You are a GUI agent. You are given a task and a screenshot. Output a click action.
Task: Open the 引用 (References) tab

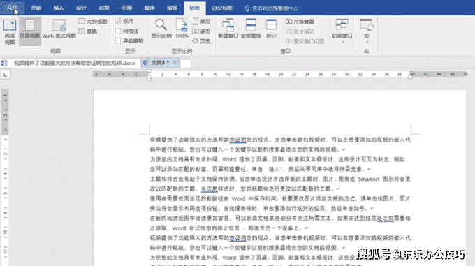[126, 8]
